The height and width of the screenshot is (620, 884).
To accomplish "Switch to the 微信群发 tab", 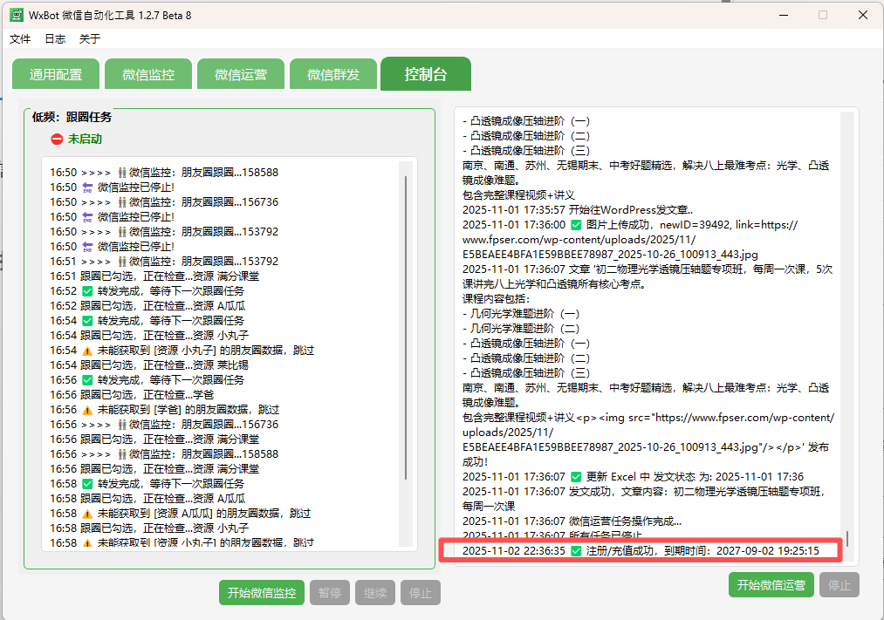I will 332,73.
